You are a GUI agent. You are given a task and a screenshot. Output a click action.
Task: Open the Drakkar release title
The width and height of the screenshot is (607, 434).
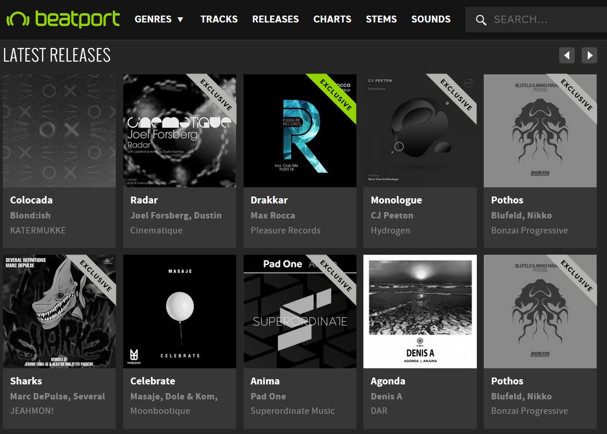269,200
